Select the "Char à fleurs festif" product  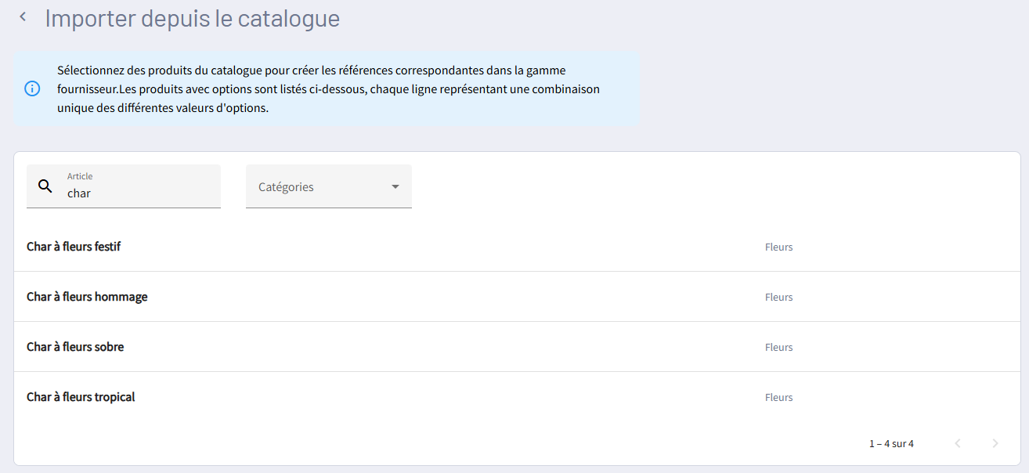tap(74, 247)
